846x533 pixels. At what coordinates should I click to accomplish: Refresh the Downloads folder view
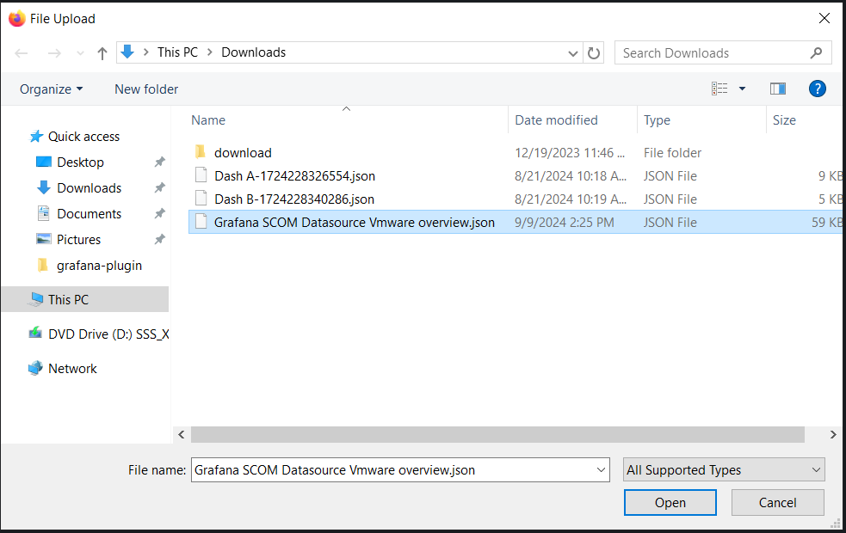tap(594, 53)
